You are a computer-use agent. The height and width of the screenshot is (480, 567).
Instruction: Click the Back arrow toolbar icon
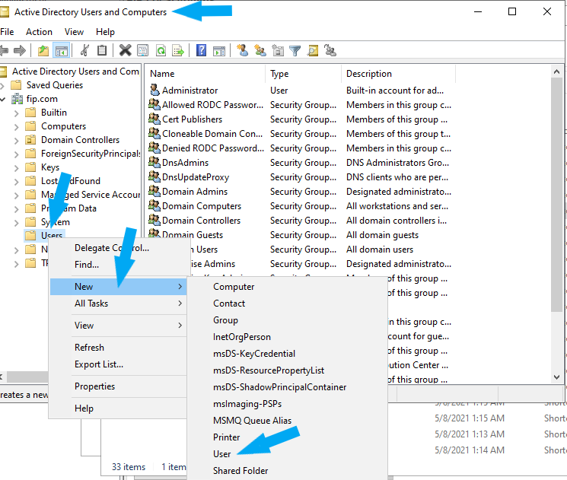coord(4,50)
